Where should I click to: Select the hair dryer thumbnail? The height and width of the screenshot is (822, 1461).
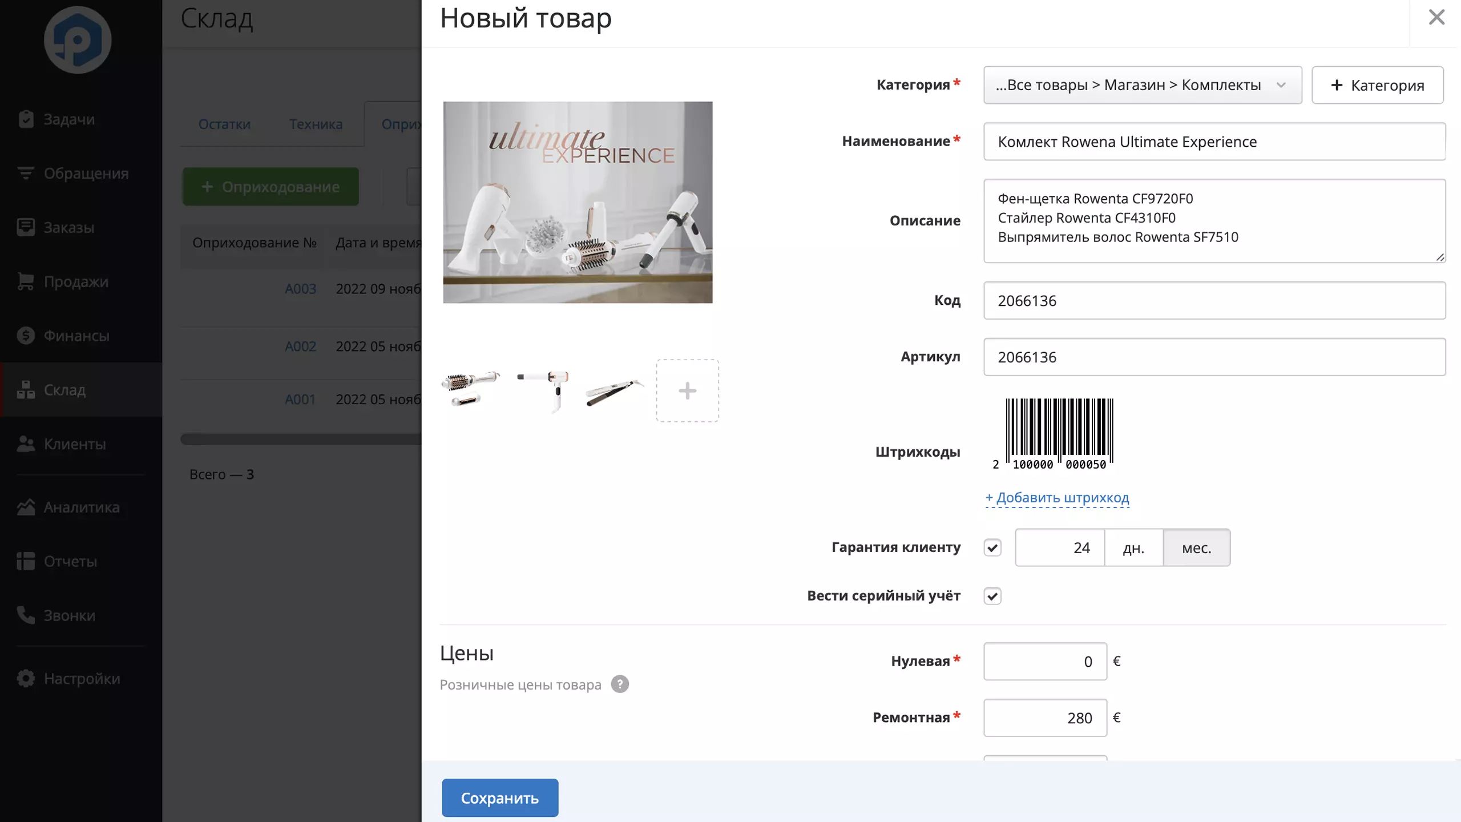pos(543,391)
